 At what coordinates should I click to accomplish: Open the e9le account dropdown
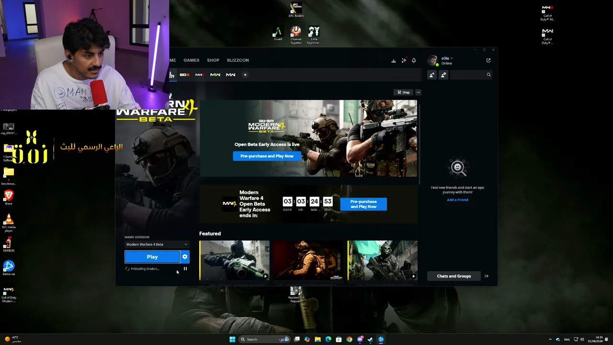(447, 58)
